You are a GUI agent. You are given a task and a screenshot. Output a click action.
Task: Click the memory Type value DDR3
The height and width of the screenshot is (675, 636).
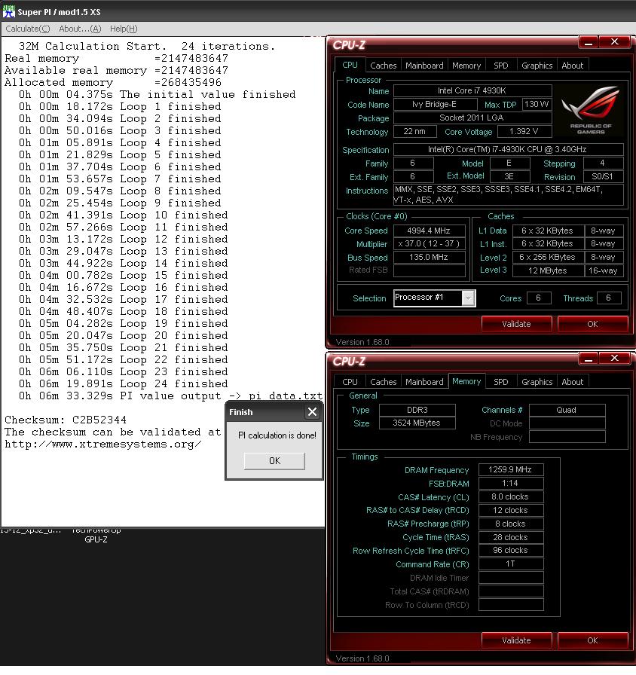pyautogui.click(x=417, y=411)
